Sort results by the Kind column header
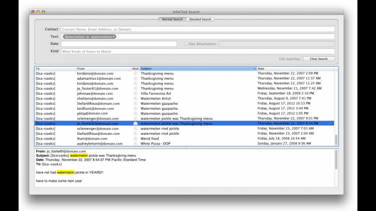376x211 pixels. (x=135, y=68)
